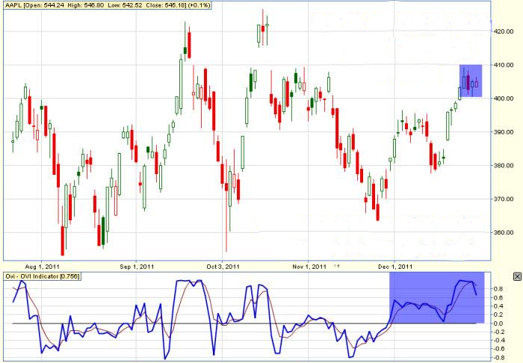The width and height of the screenshot is (523, 363).
Task: Click the 410.00 price axis label
Action: (x=504, y=65)
